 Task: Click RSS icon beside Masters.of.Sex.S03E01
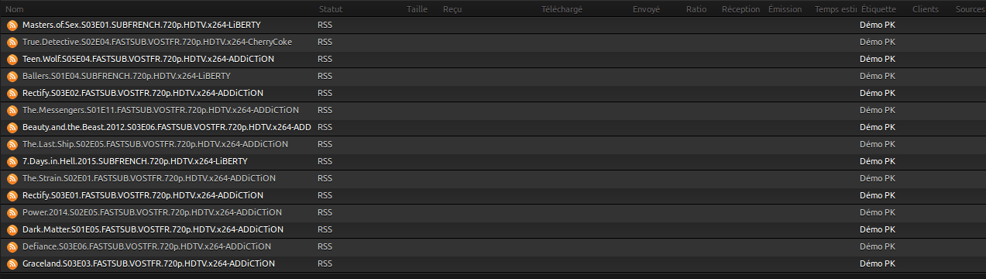click(12, 25)
